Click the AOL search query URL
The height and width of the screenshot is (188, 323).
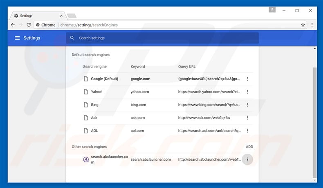click(209, 131)
